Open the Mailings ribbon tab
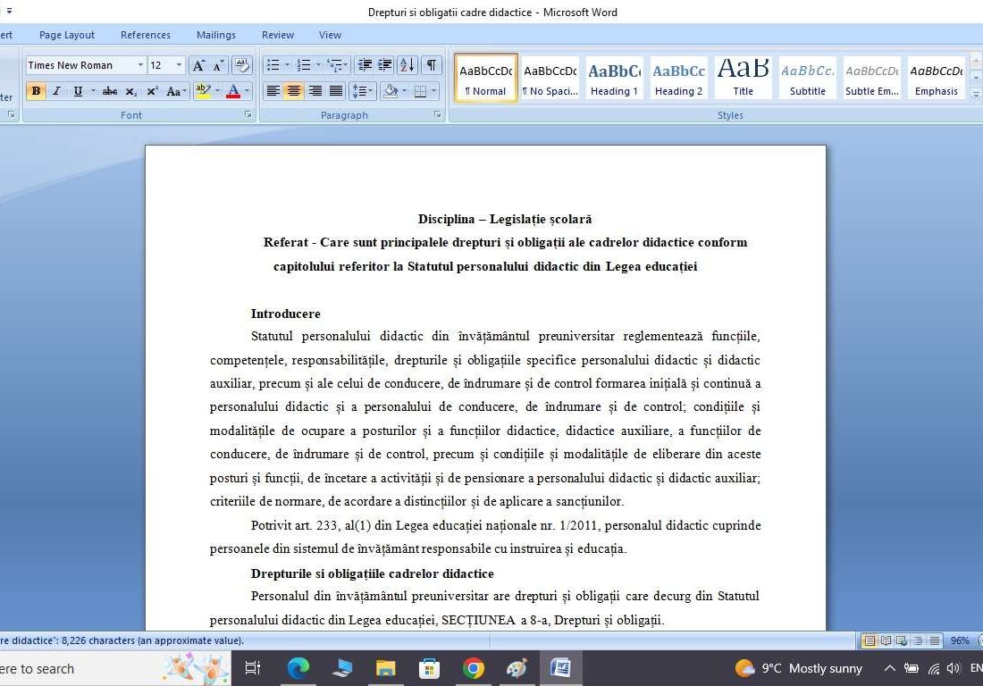Image resolution: width=983 pixels, height=686 pixels. 215,35
